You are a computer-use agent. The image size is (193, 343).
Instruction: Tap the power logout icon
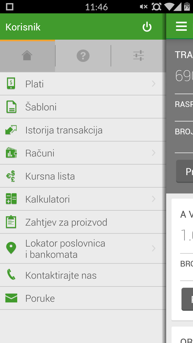[147, 27]
